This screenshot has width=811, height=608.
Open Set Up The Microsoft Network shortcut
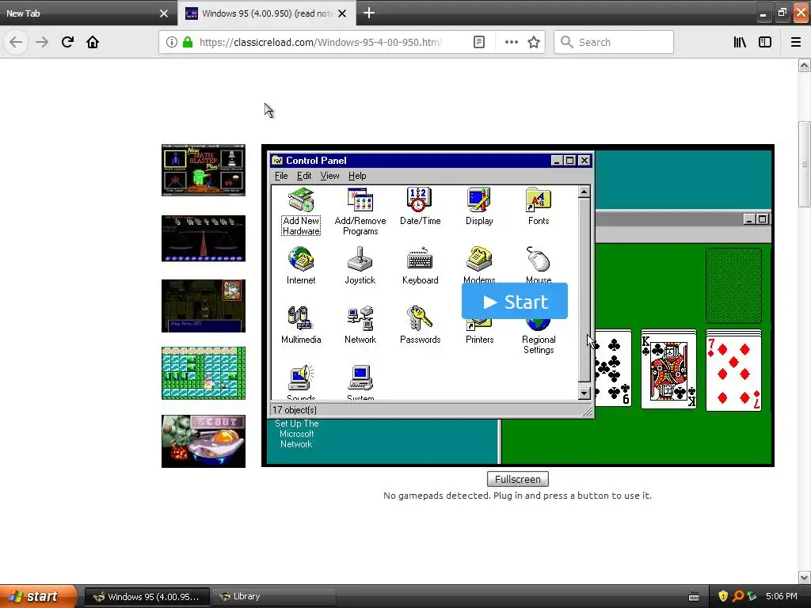click(x=296, y=434)
